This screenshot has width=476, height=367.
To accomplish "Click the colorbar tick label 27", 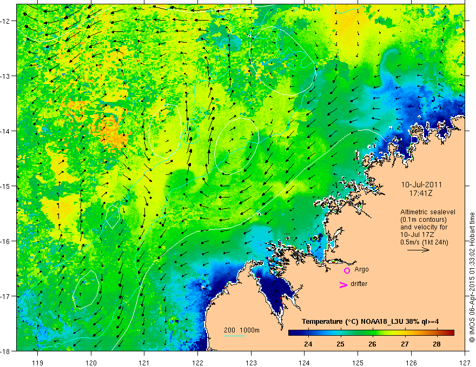I will click(x=405, y=344).
